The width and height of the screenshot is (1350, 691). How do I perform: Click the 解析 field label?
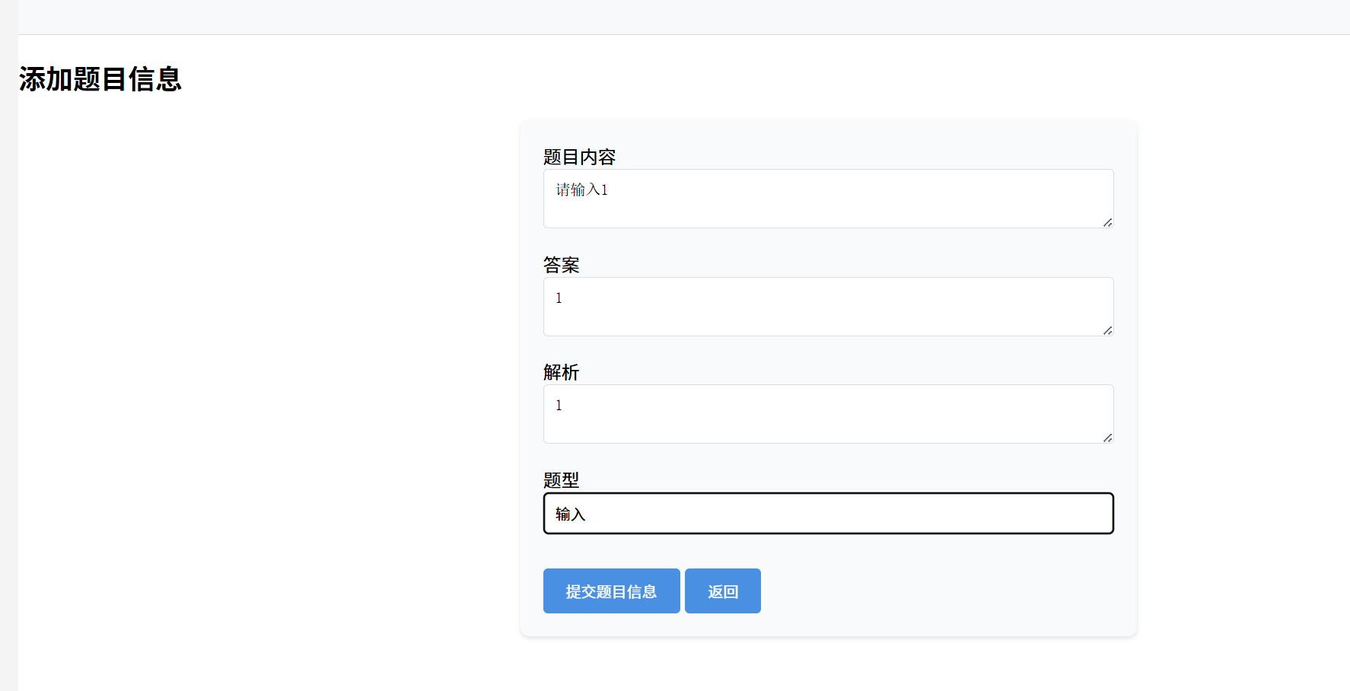561,372
